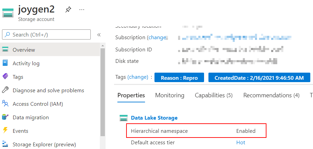This screenshot has height=149, width=313.
Task: Click the Diagnose and solve problems icon
Action: (x=5, y=90)
